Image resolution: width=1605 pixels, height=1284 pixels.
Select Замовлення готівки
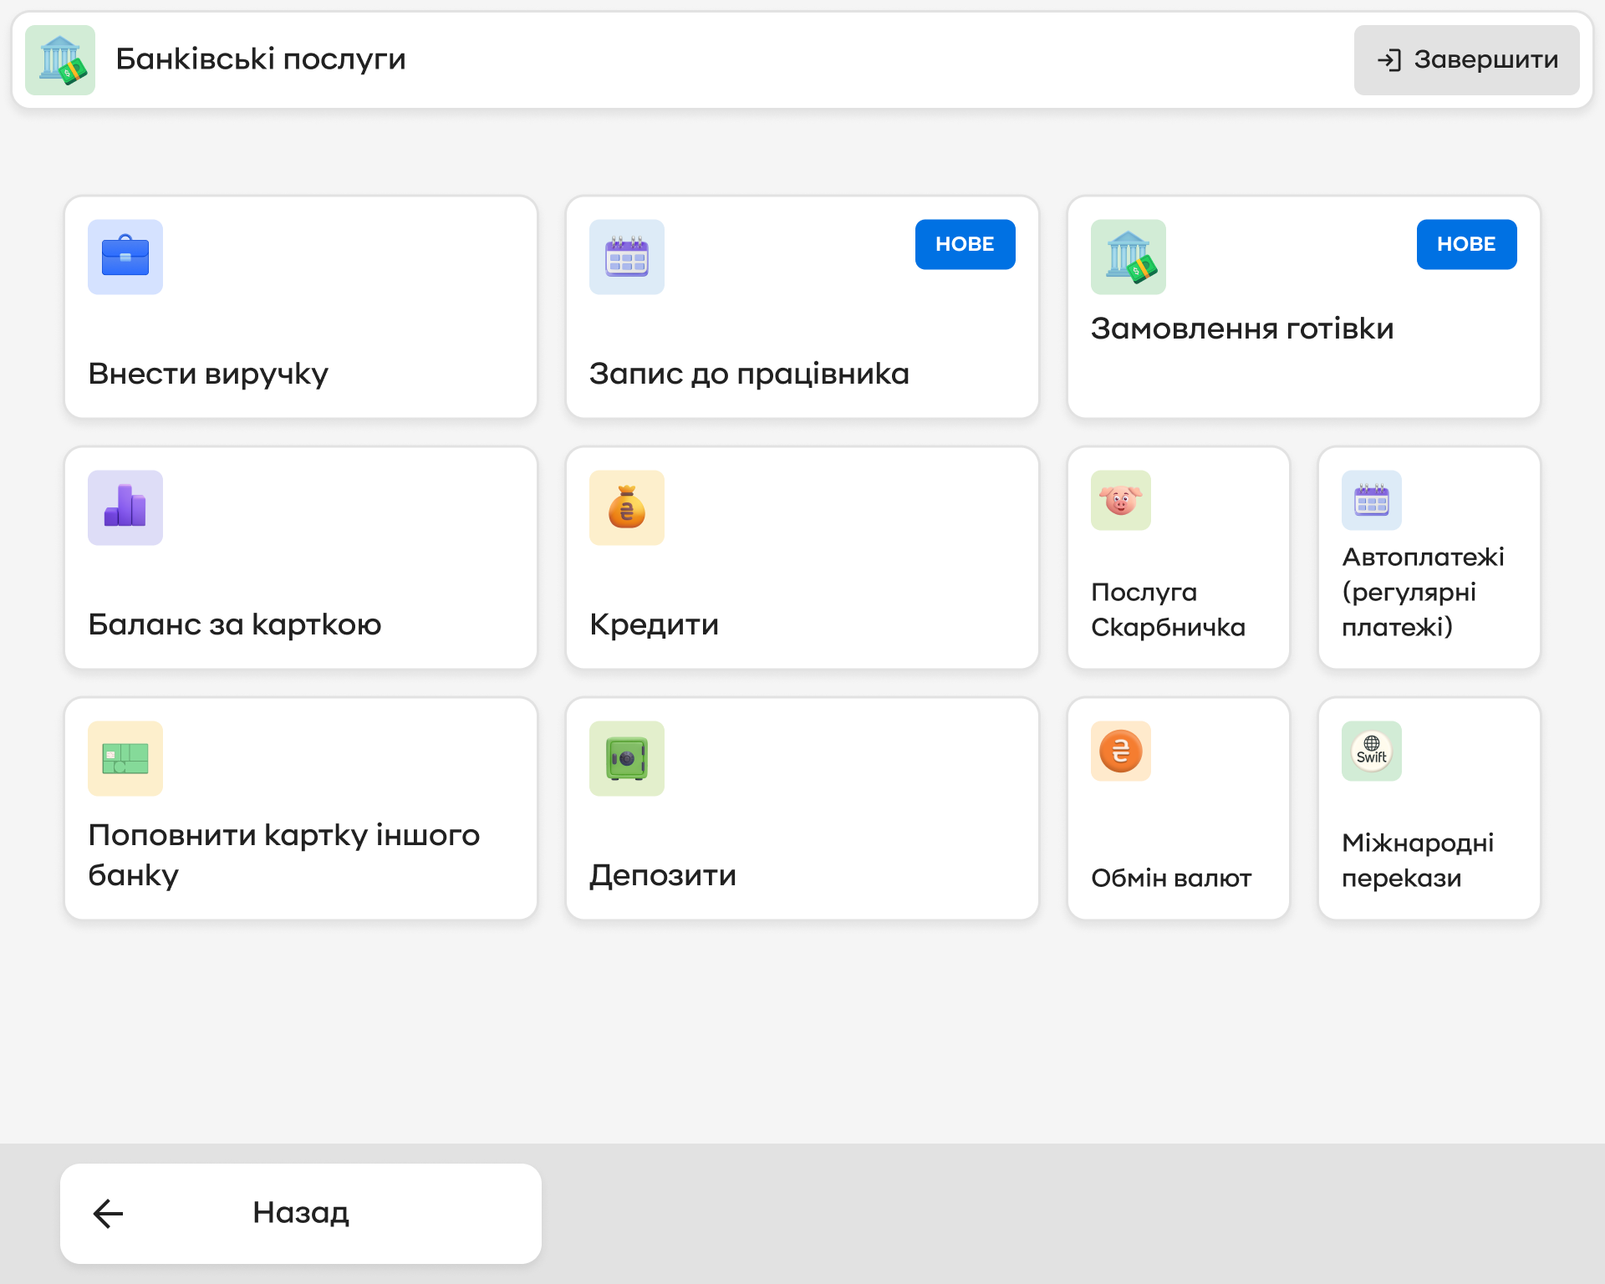(1304, 307)
